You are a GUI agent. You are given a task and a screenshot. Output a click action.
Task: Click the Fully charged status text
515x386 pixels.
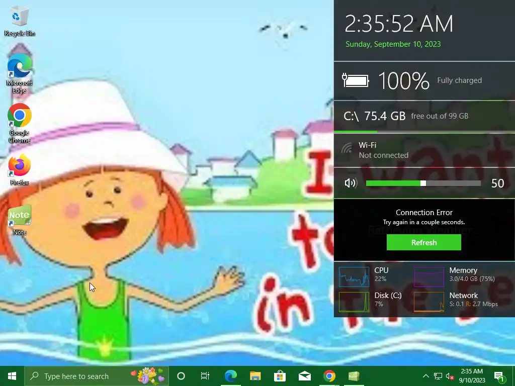(459, 80)
